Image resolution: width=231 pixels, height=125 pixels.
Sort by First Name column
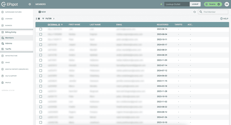pyautogui.click(x=74, y=25)
